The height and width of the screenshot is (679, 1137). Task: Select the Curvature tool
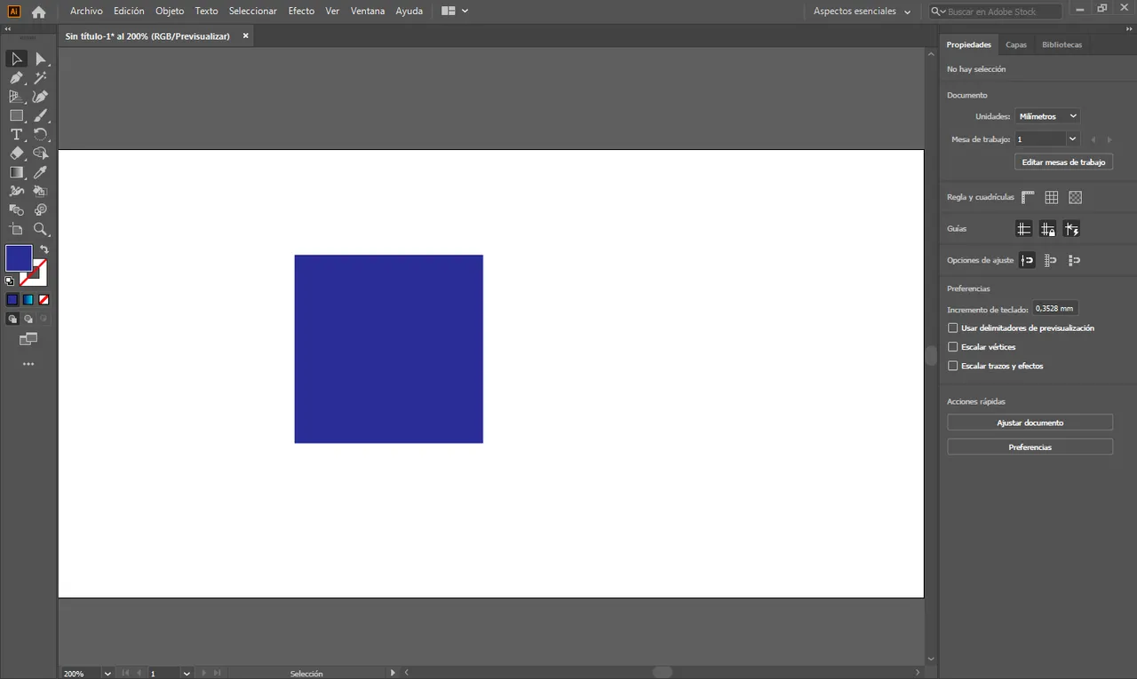[40, 97]
